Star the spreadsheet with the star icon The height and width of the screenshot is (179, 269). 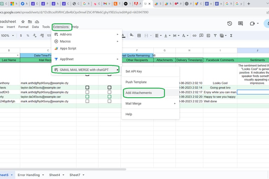(23, 22)
